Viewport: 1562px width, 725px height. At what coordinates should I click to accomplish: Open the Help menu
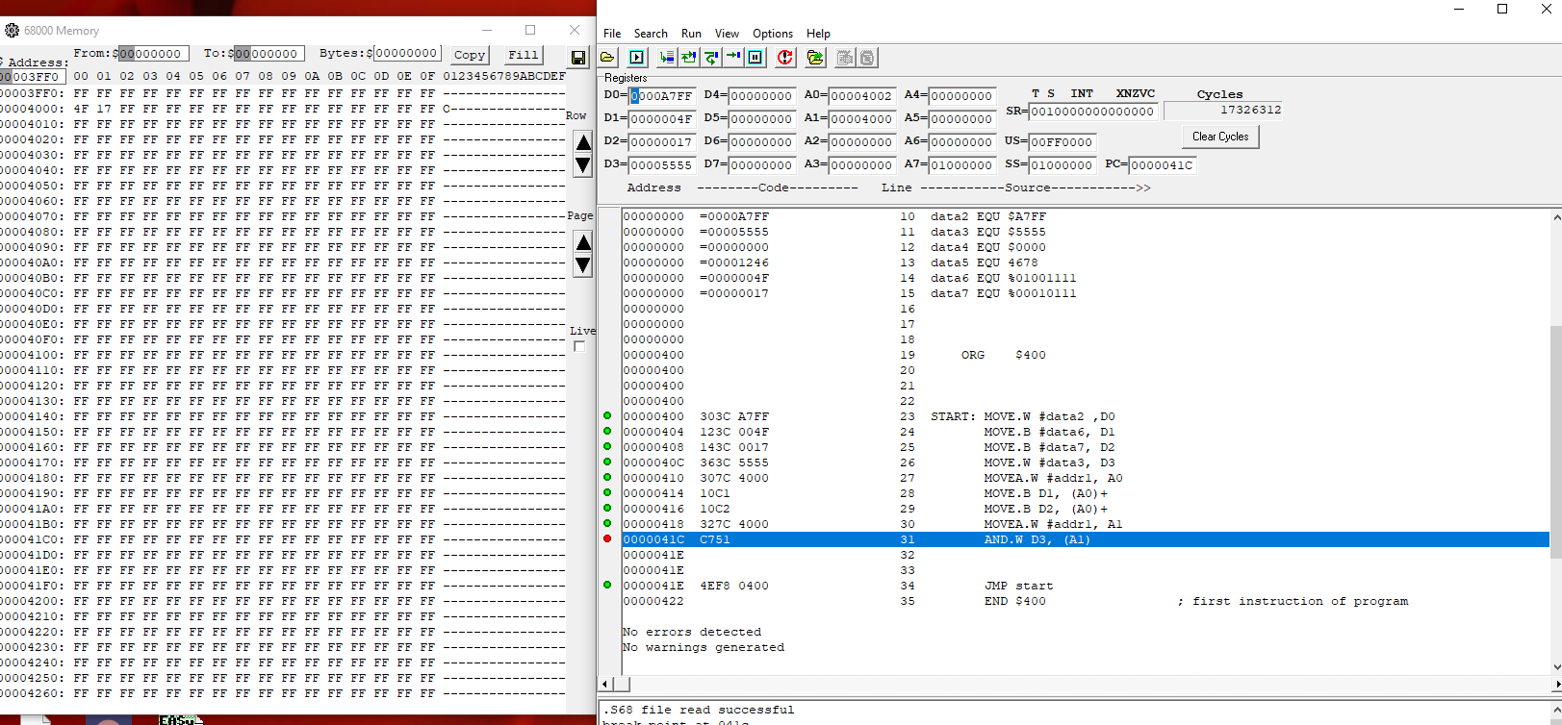(818, 34)
